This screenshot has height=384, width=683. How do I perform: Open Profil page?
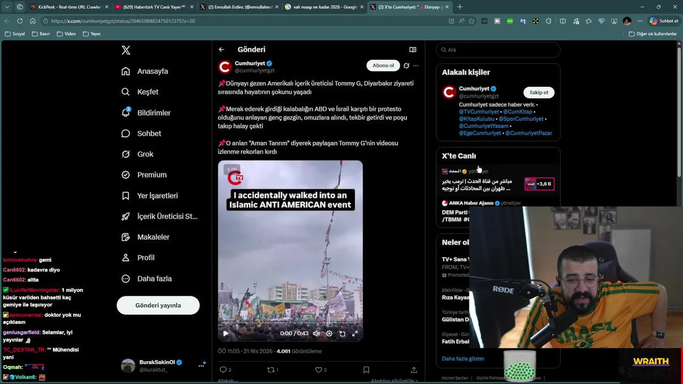coord(138,258)
